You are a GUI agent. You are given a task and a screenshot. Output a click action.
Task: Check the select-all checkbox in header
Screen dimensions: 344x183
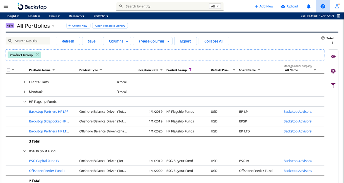(x=8, y=70)
